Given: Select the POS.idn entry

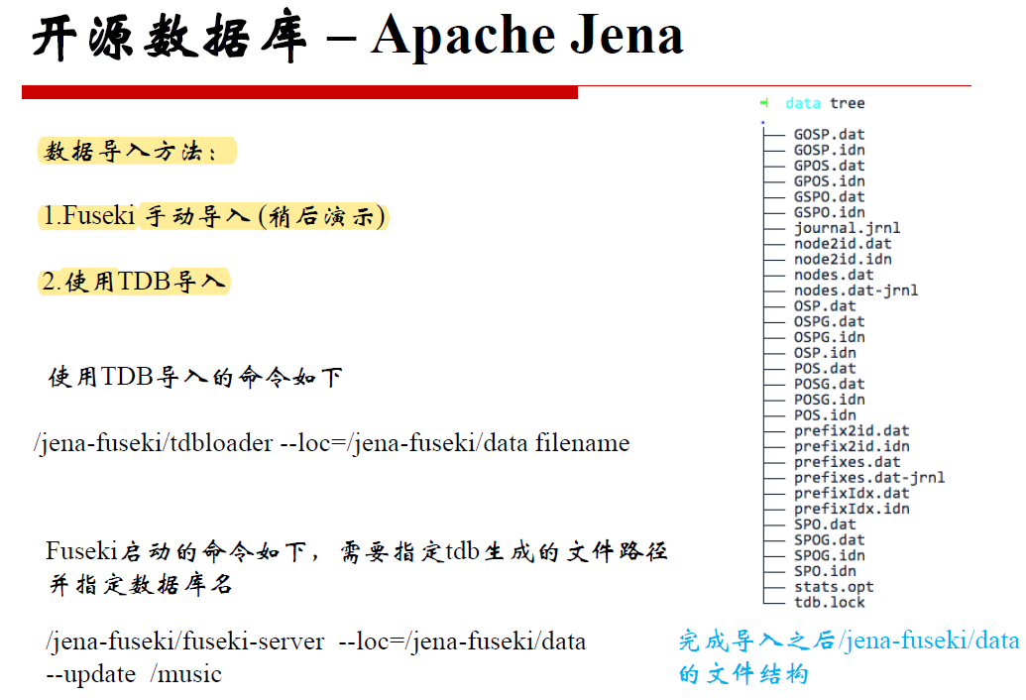Looking at the screenshot, I should (x=825, y=415).
